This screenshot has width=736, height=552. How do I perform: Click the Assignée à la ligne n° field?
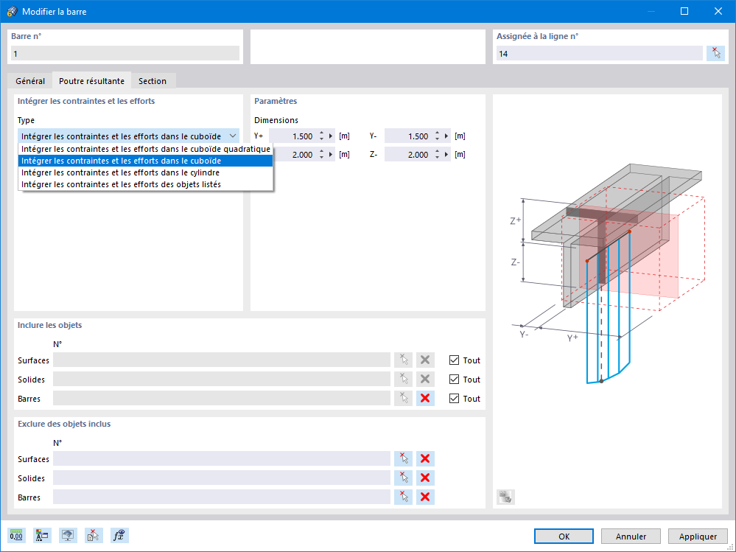pyautogui.click(x=600, y=54)
